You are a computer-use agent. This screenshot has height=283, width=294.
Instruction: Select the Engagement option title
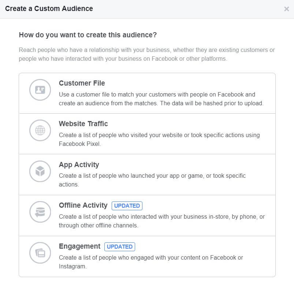[79, 246]
